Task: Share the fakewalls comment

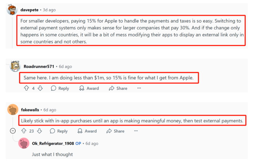Action: 115,131
